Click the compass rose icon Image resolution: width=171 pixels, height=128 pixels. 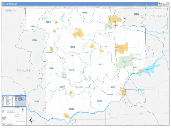(31, 120)
